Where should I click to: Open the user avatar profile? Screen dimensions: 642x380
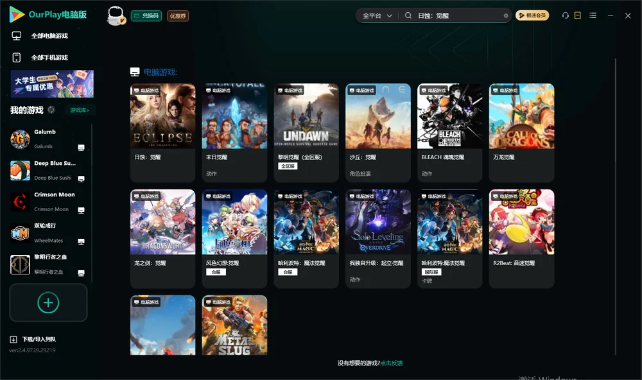tap(116, 15)
